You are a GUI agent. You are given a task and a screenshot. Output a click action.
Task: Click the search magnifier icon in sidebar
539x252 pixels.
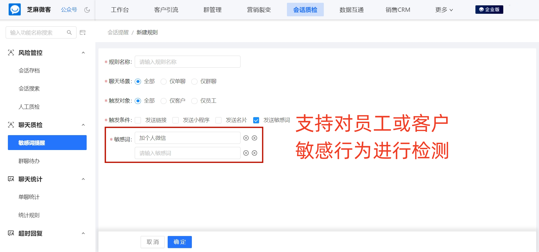(69, 33)
